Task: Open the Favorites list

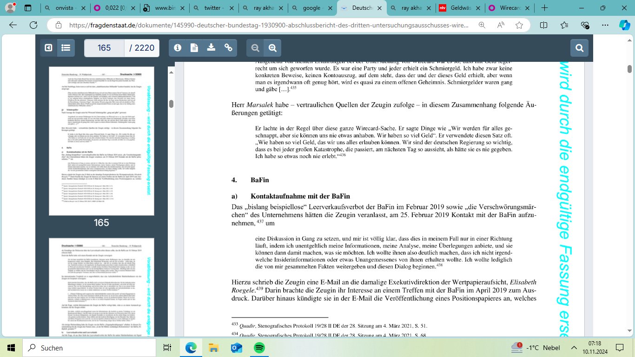Action: tap(564, 25)
